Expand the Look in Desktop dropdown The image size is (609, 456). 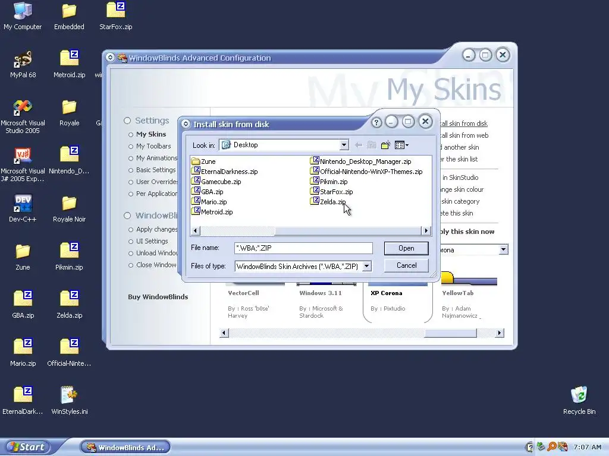[x=344, y=145]
